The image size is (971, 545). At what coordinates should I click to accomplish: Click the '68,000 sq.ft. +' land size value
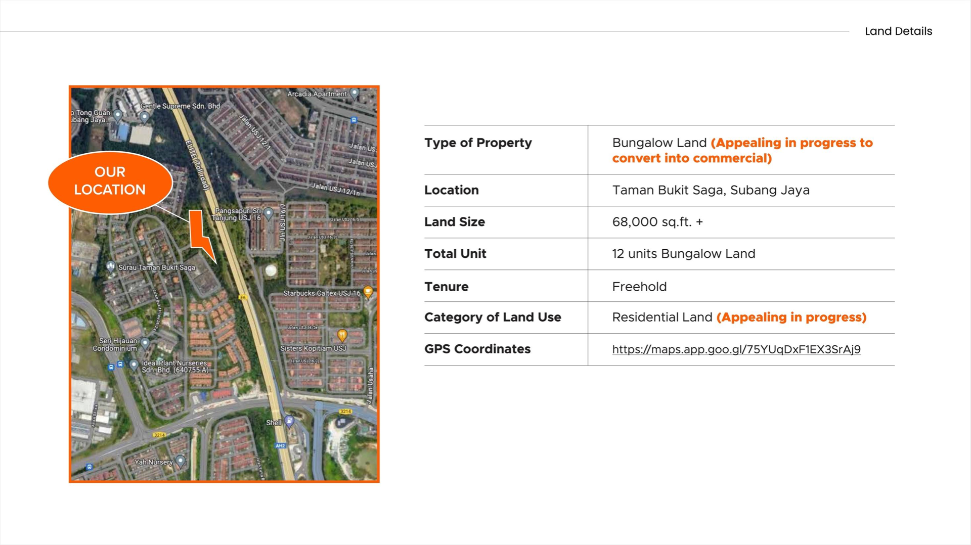point(657,222)
